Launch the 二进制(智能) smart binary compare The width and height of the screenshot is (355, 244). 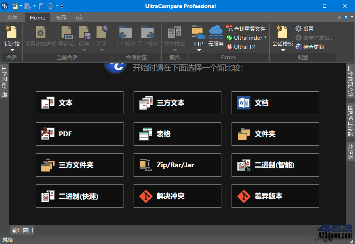pyautogui.click(x=275, y=165)
